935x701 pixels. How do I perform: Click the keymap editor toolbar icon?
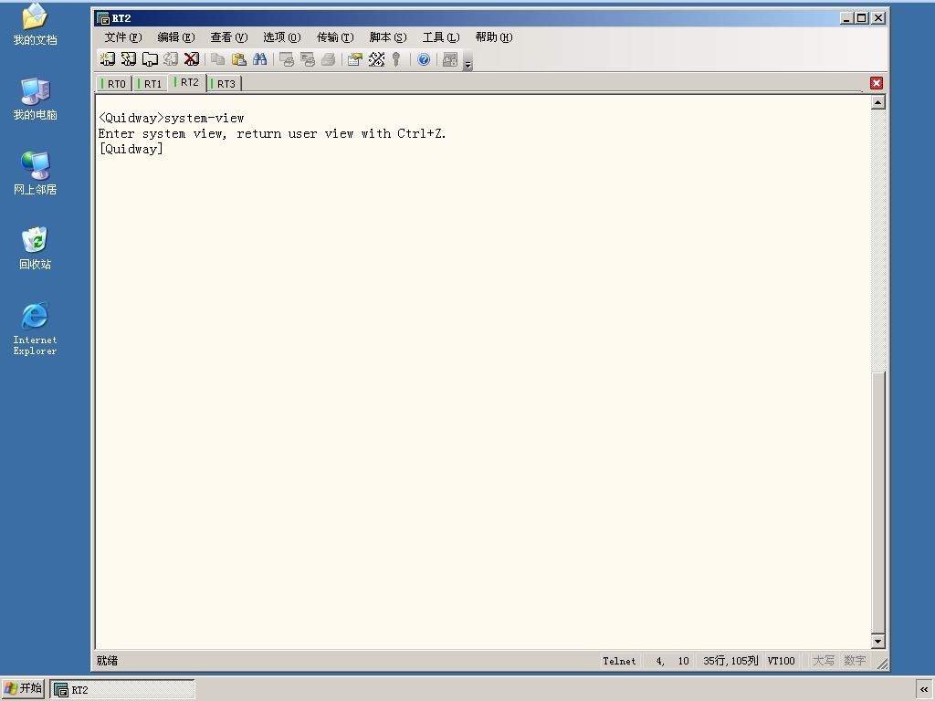pos(376,59)
